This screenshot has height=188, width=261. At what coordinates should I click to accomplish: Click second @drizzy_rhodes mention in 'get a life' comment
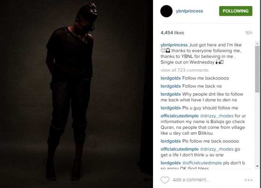216,149
